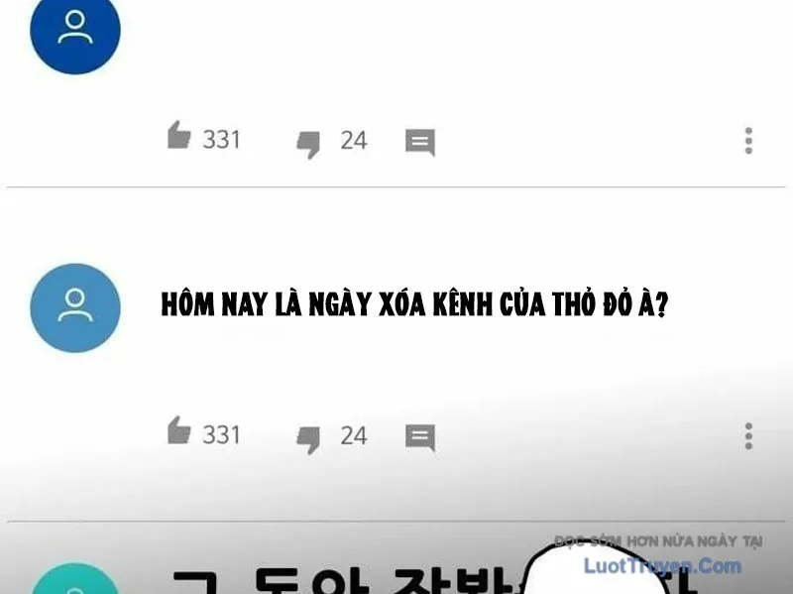Select the 'Hôm nay là ngày xóa kênh' comment text
This screenshot has width=793, height=594.
click(414, 304)
